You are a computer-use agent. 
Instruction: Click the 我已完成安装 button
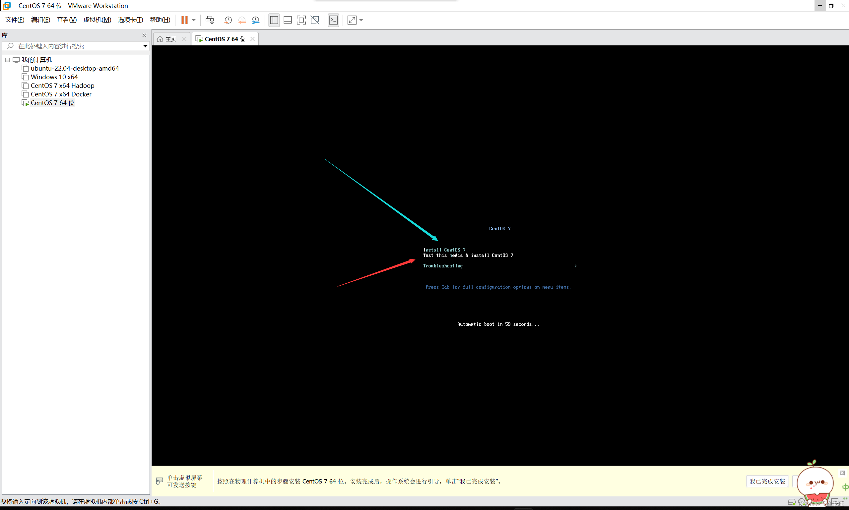tap(767, 481)
